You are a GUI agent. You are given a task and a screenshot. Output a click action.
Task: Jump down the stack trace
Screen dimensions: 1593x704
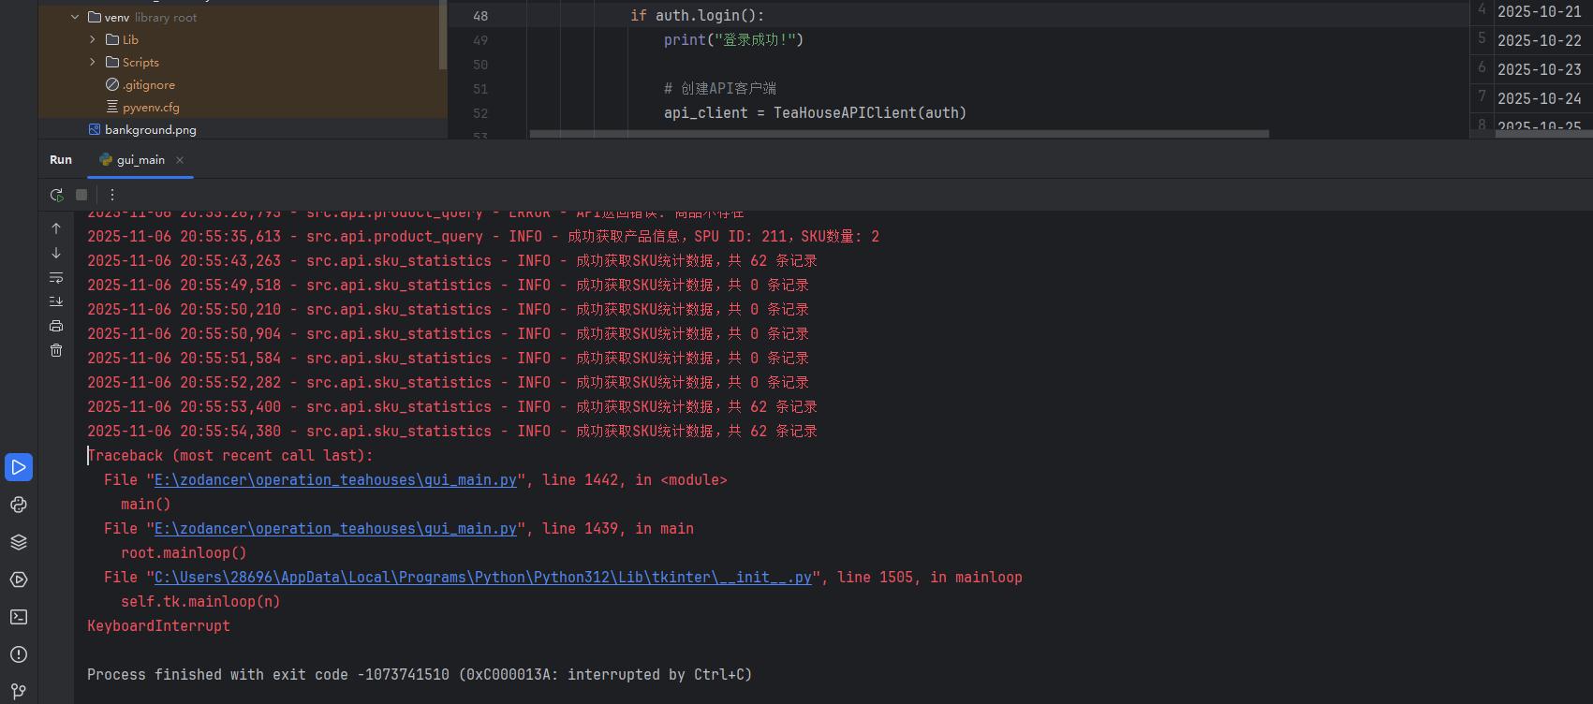(x=56, y=253)
